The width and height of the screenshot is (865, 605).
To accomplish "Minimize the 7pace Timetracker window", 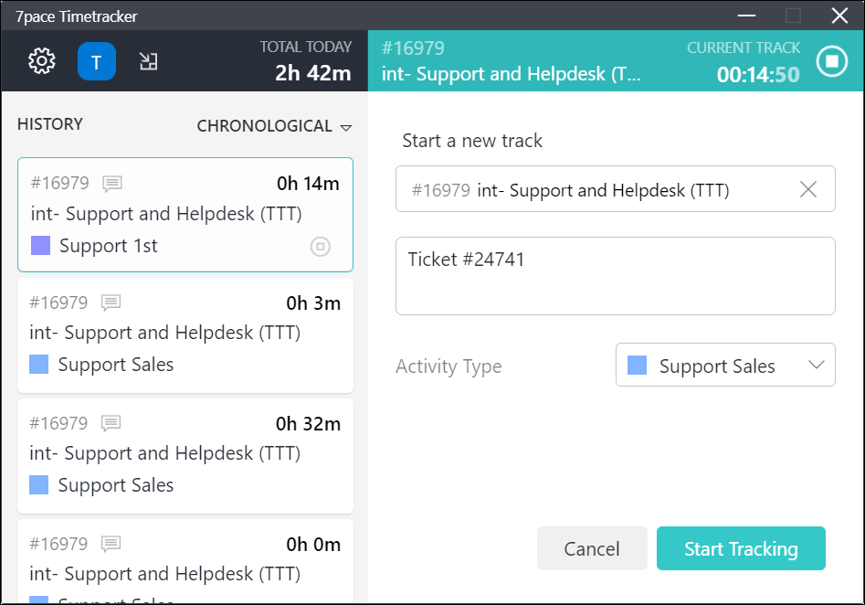I will (746, 16).
